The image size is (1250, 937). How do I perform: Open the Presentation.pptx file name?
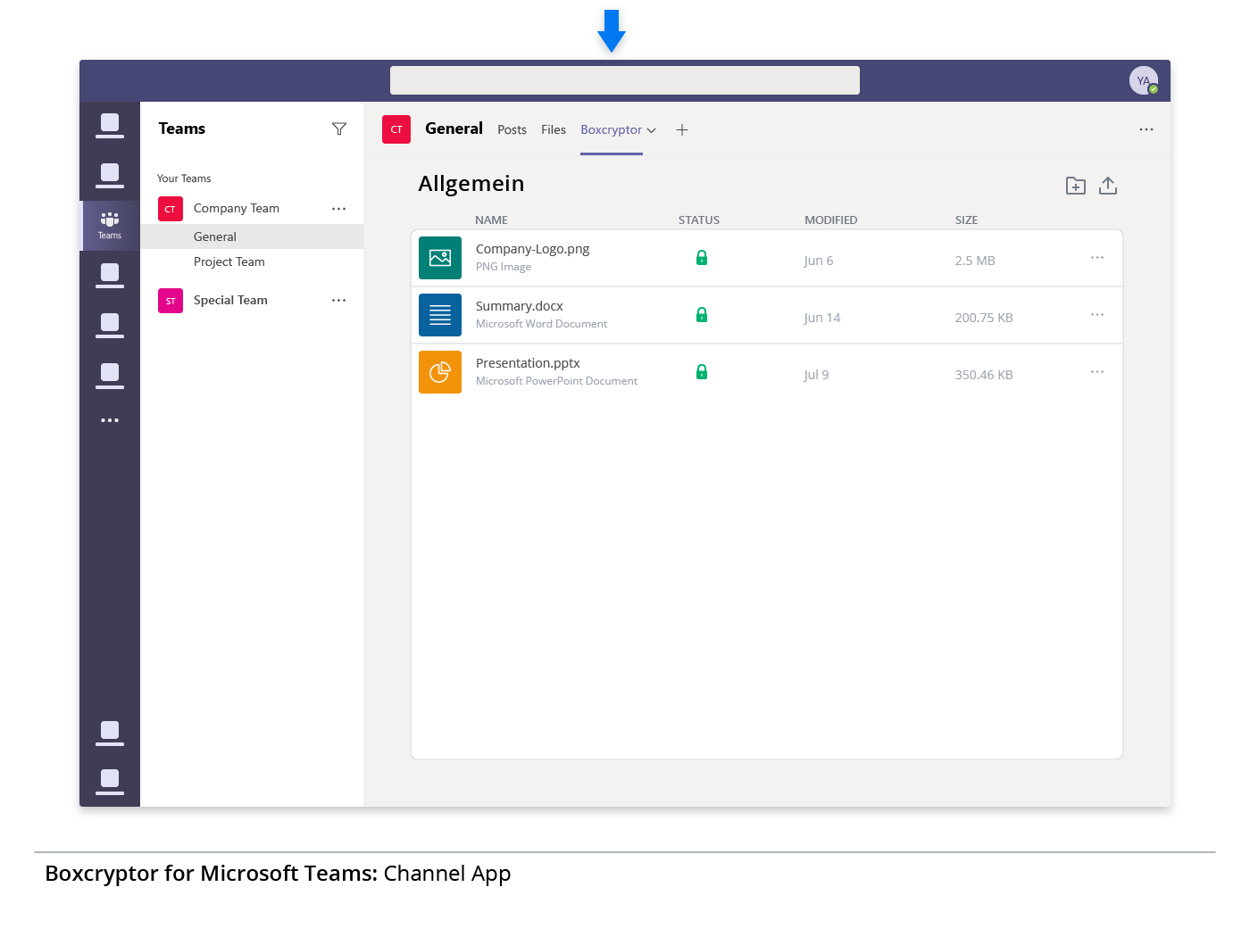(528, 363)
